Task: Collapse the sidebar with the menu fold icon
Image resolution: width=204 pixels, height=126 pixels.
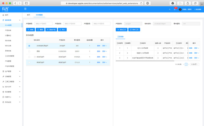Action: [x=25, y=9]
